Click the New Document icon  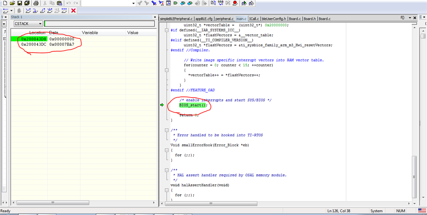pos(5,3)
